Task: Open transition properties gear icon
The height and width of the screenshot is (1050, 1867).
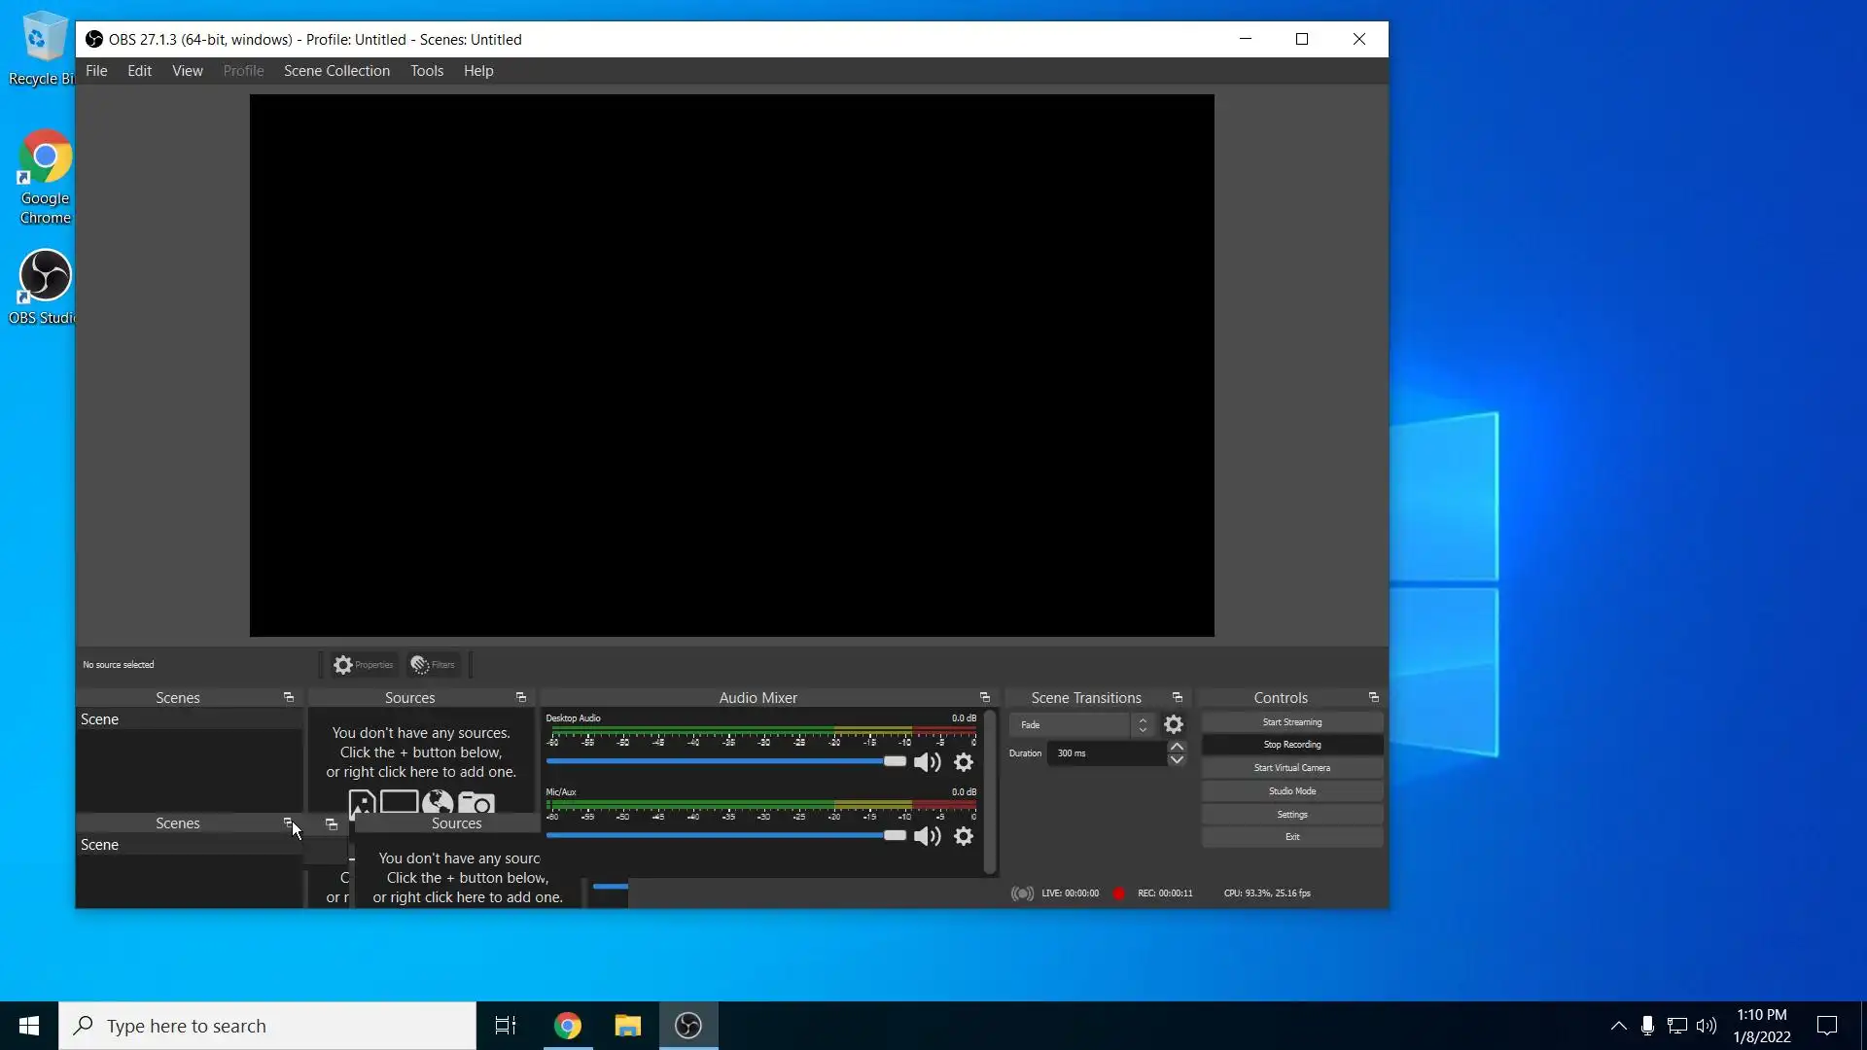Action: click(x=1174, y=724)
